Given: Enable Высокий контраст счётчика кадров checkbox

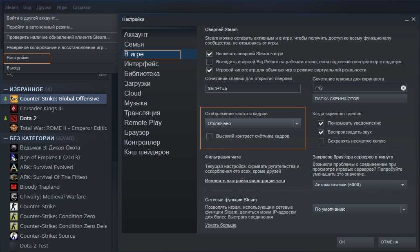Looking at the screenshot, I should tap(210, 136).
